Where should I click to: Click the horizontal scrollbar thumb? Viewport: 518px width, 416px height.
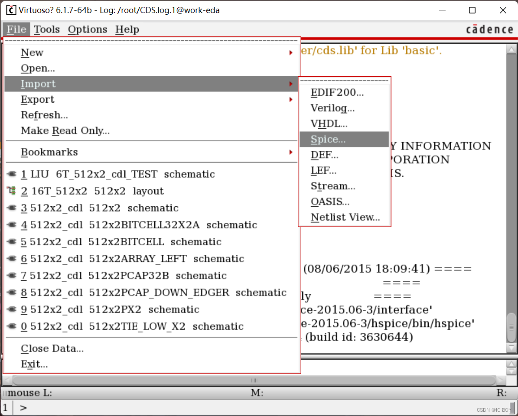click(x=254, y=380)
